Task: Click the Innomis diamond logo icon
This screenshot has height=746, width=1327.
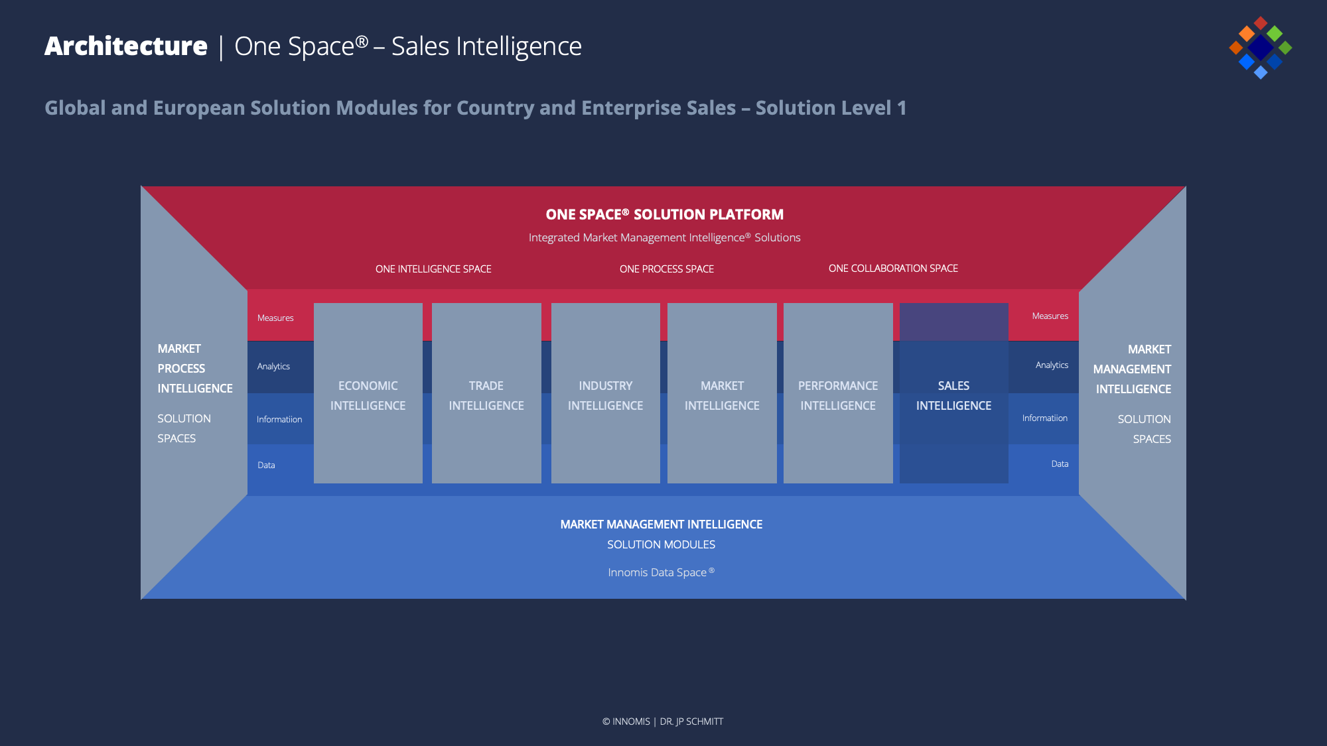Action: click(1260, 48)
